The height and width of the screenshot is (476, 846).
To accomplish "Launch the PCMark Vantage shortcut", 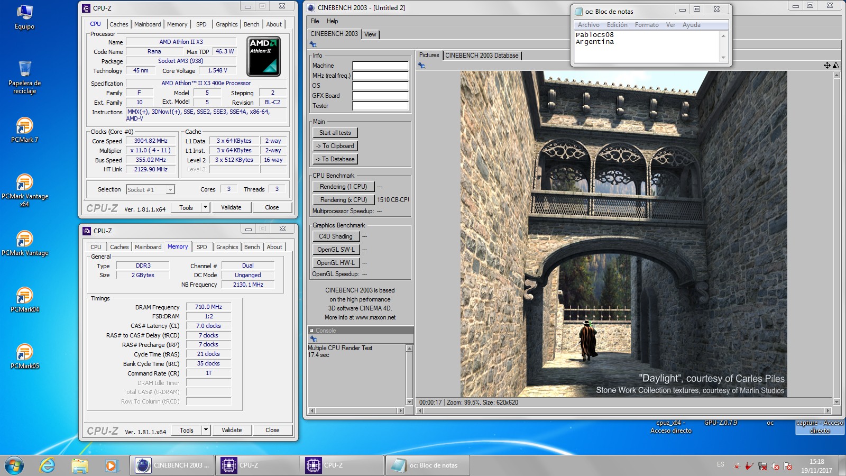I will click(x=24, y=243).
